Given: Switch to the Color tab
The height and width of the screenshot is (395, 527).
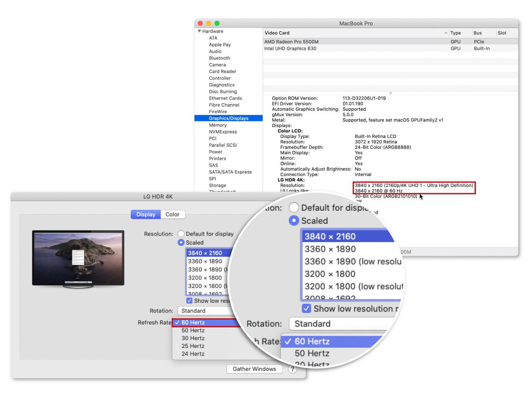Looking at the screenshot, I should (172, 215).
